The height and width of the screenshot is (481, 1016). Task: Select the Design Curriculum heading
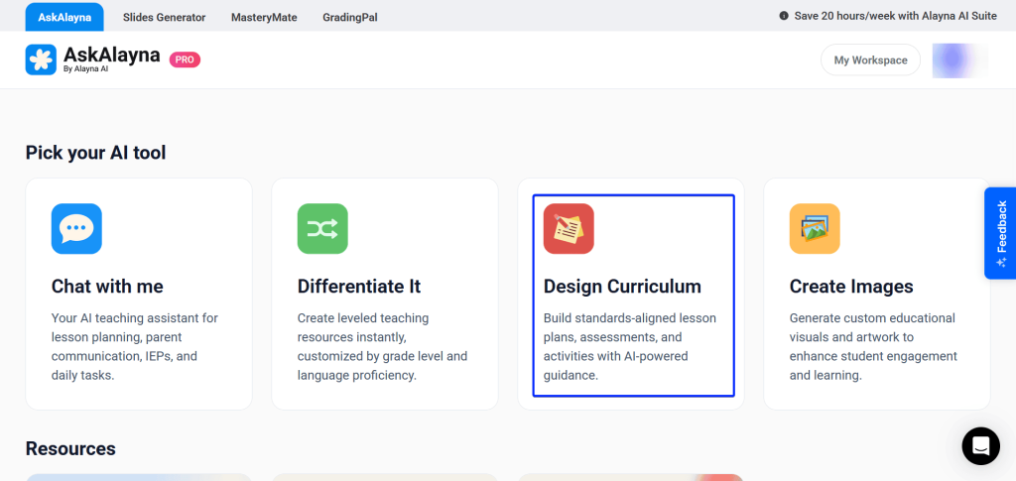pos(622,287)
